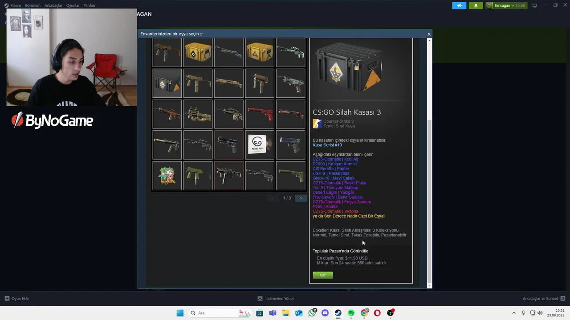Click P2000 | Kırılgan Kırmızı entry
The image size is (570, 320).
(334, 164)
